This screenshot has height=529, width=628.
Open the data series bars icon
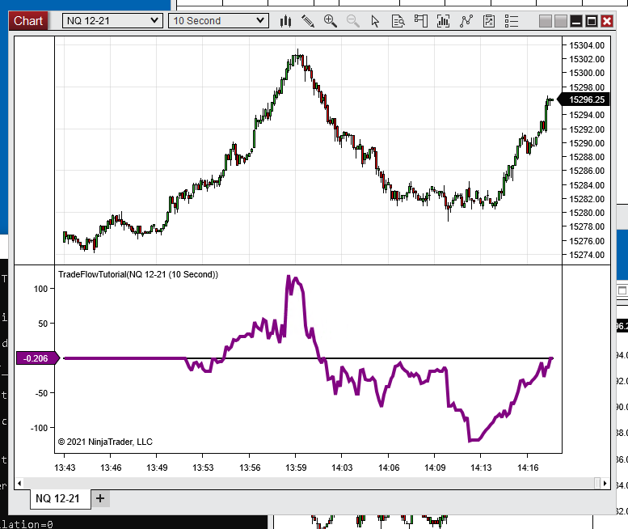coord(443,21)
